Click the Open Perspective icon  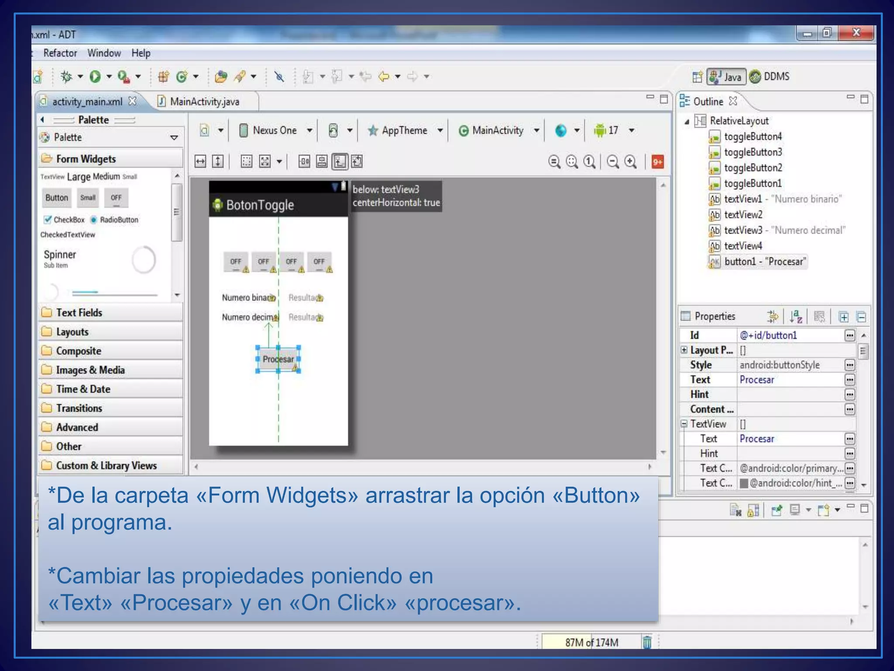pyautogui.click(x=697, y=77)
